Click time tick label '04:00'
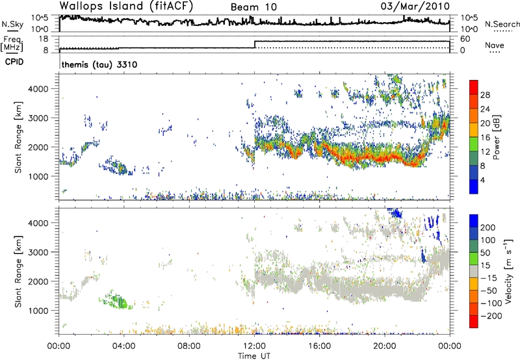Viewport: 520px width, 360px height. point(123,346)
